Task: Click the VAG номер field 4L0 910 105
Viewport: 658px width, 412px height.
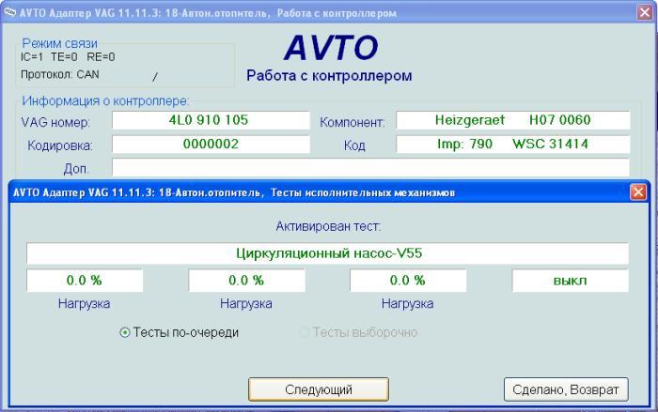Action: click(211, 120)
